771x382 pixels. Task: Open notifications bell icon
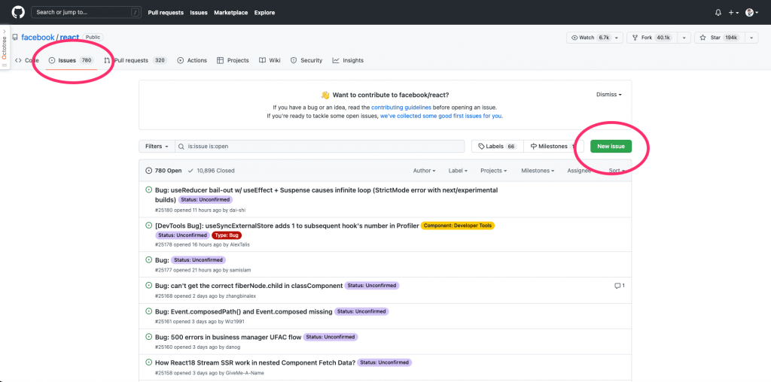718,13
